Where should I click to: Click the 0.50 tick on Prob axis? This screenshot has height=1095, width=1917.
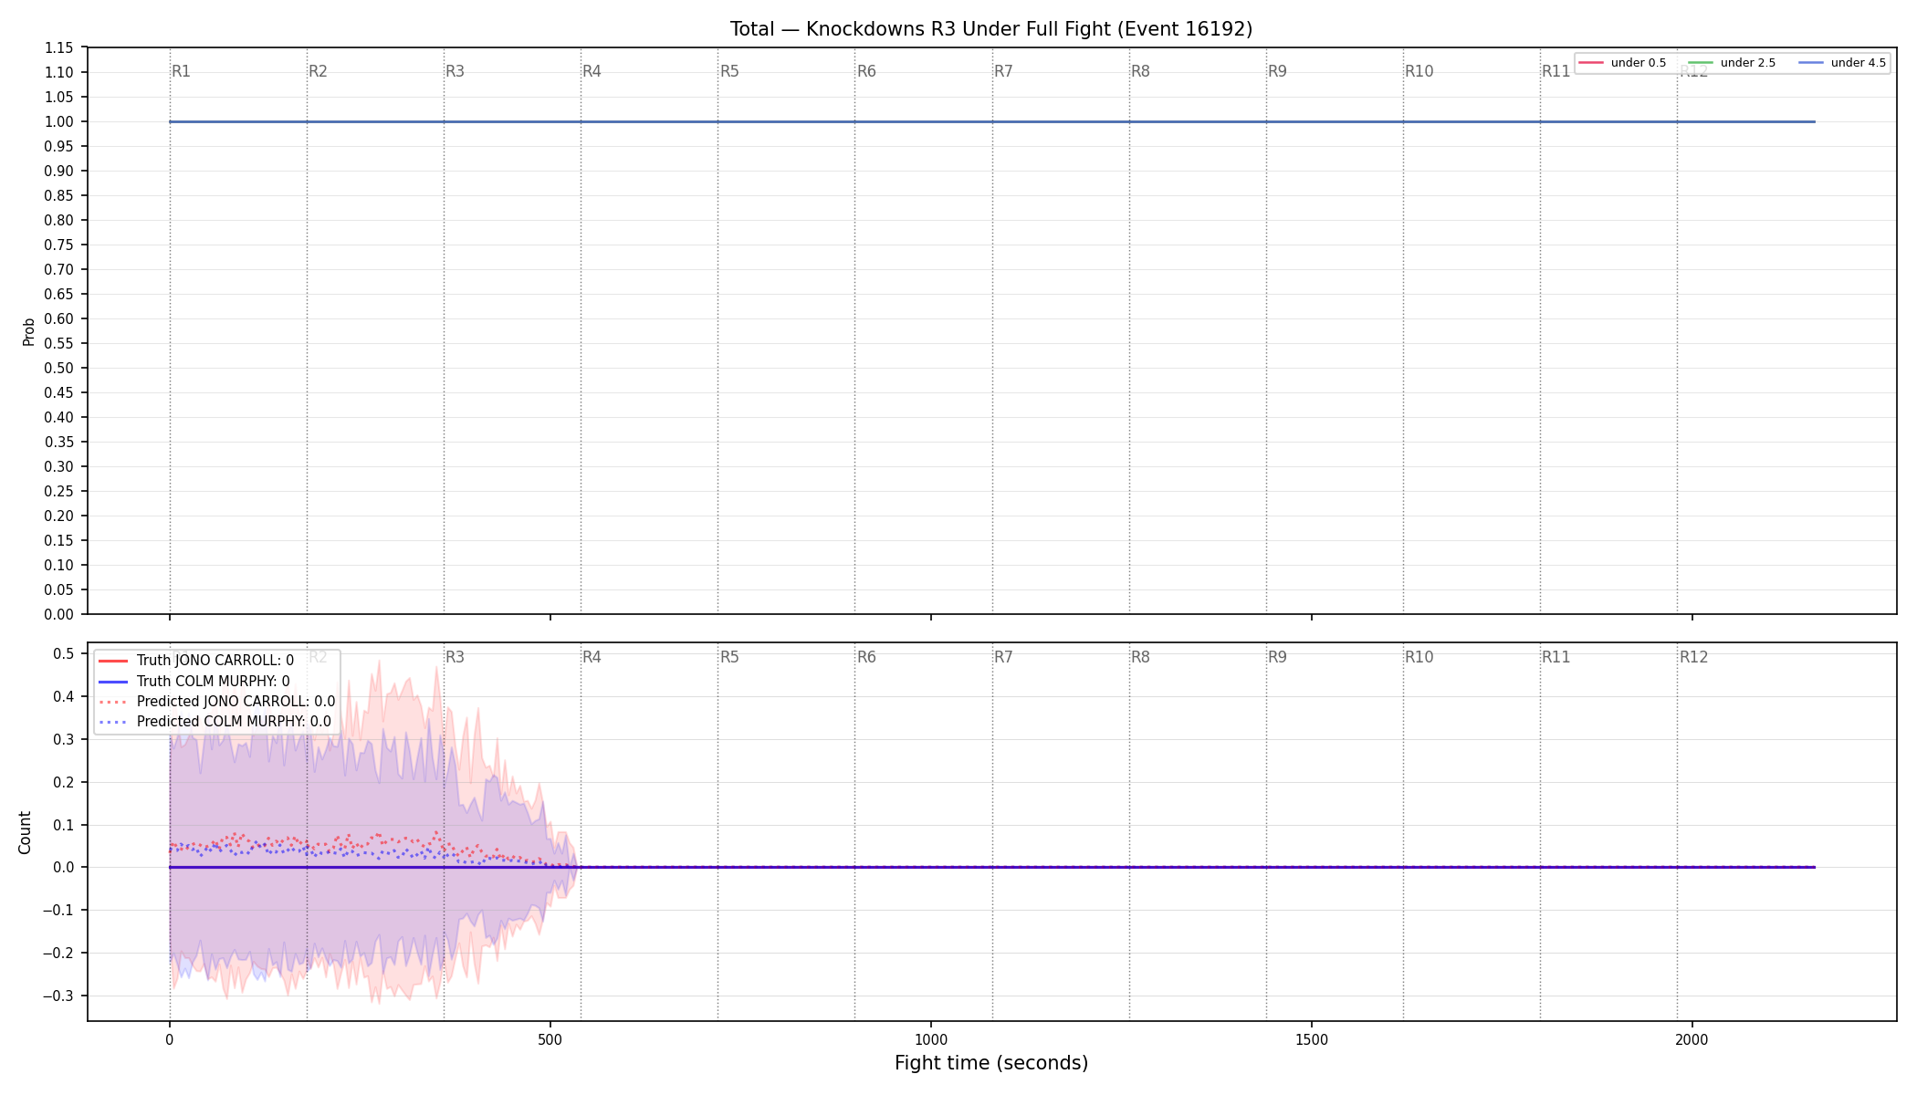[x=59, y=368]
